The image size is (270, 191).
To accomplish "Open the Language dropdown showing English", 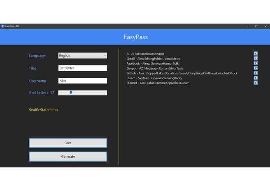I will coord(83,56).
